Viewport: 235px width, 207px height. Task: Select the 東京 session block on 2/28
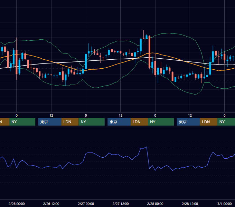point(188,122)
